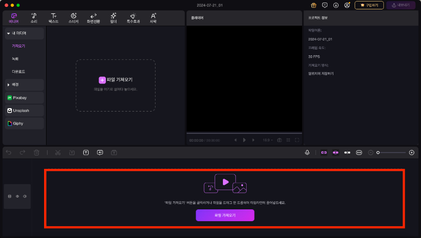Toggle track mute speaker icon

click(25, 197)
